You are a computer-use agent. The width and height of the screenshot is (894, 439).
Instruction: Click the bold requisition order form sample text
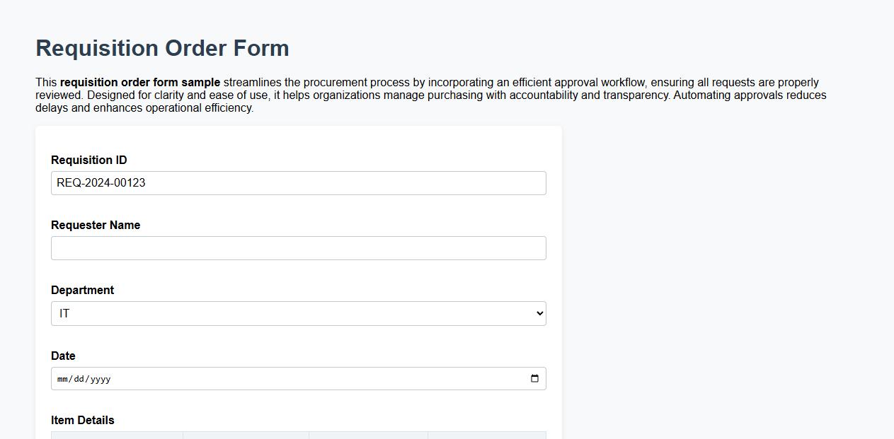(139, 82)
